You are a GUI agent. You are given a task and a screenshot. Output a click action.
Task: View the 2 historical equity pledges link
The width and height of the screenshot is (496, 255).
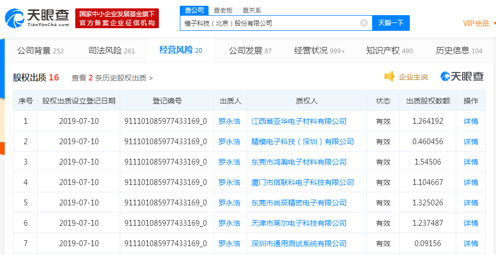(x=112, y=78)
